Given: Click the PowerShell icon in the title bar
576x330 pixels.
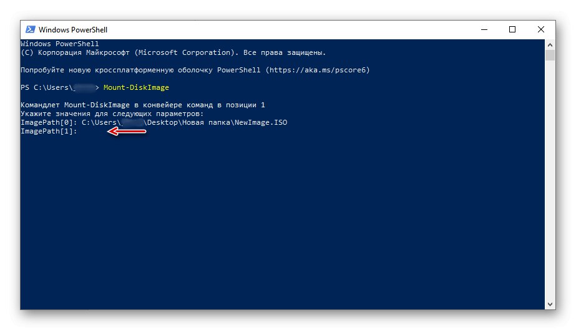Looking at the screenshot, I should click(x=30, y=29).
